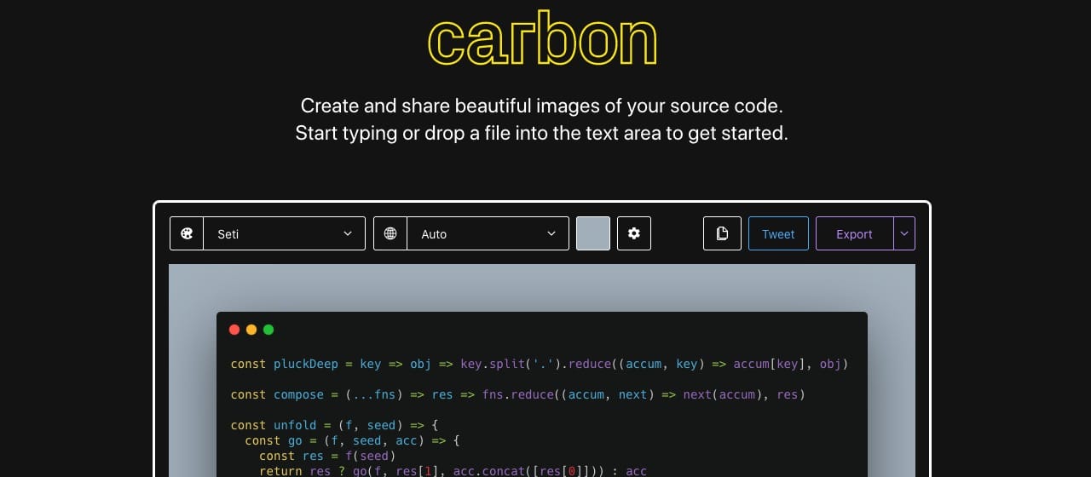1091x477 pixels.
Task: Open the Auto language dropdown
Action: coord(488,233)
